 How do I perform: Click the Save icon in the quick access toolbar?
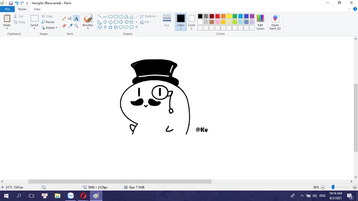pyautogui.click(x=10, y=3)
